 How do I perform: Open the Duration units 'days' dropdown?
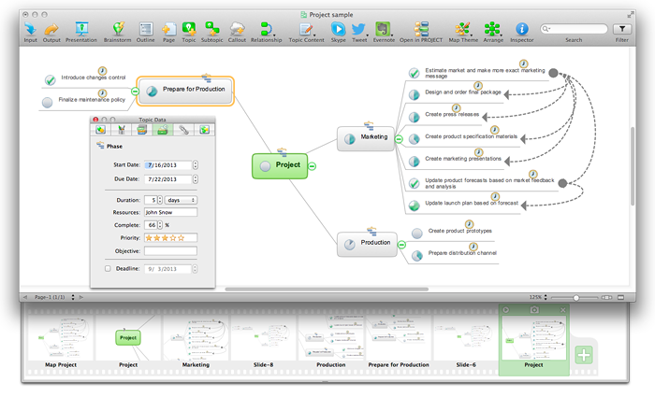(x=181, y=200)
